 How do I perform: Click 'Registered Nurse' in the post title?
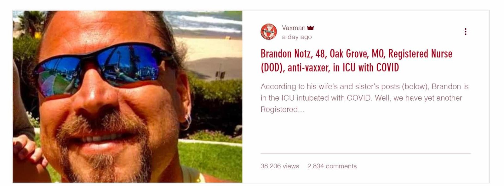pos(420,54)
